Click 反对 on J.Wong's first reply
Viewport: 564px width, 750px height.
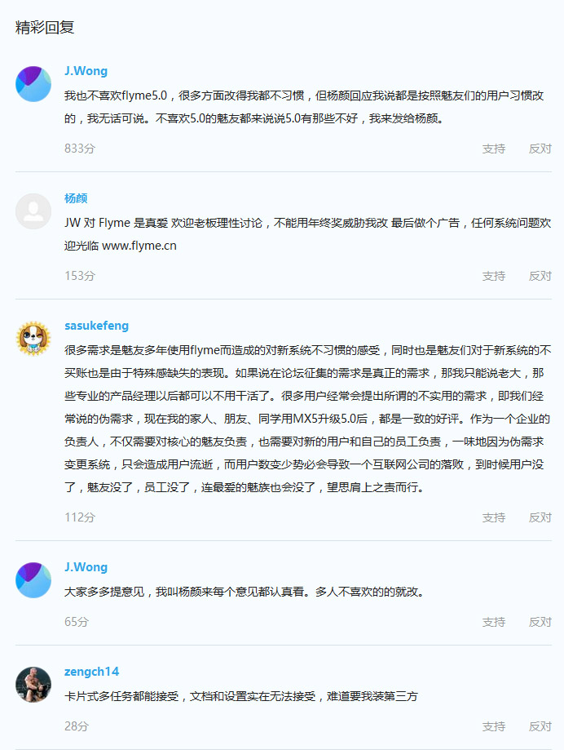point(540,149)
